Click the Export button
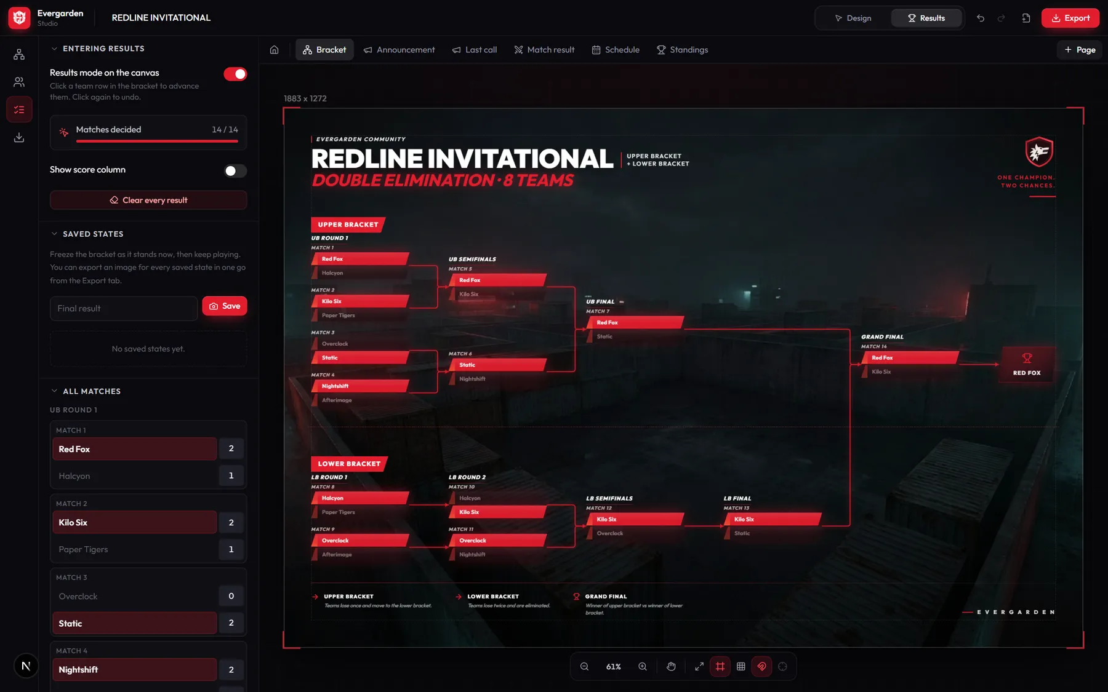 point(1070,18)
